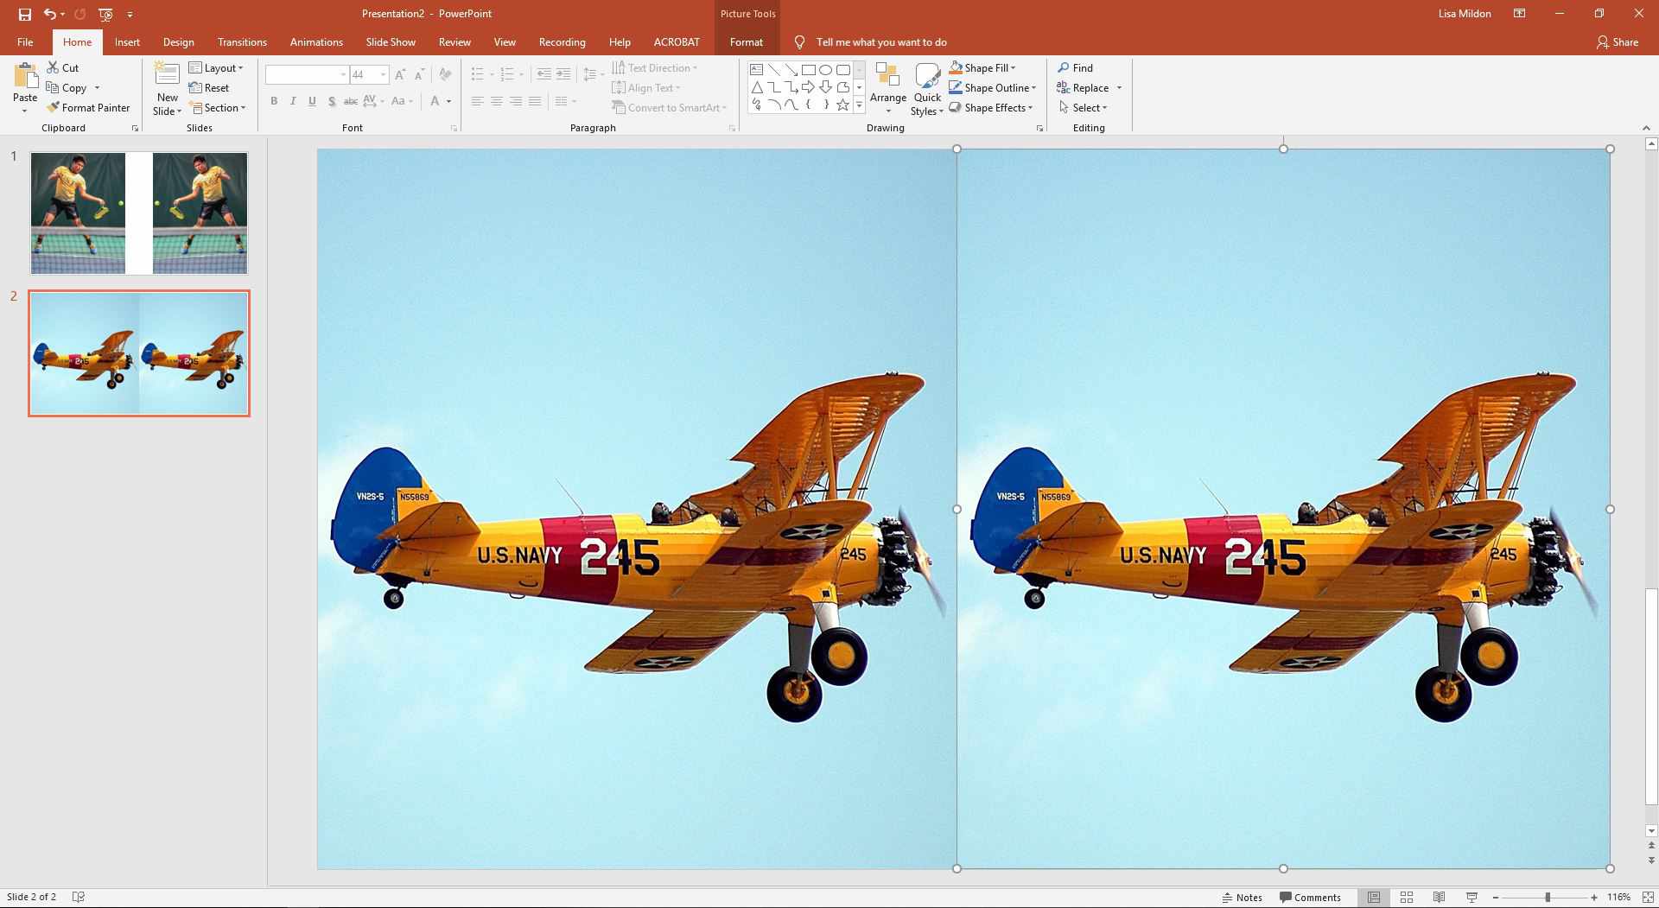
Task: Click the Paste icon
Action: pyautogui.click(x=26, y=76)
